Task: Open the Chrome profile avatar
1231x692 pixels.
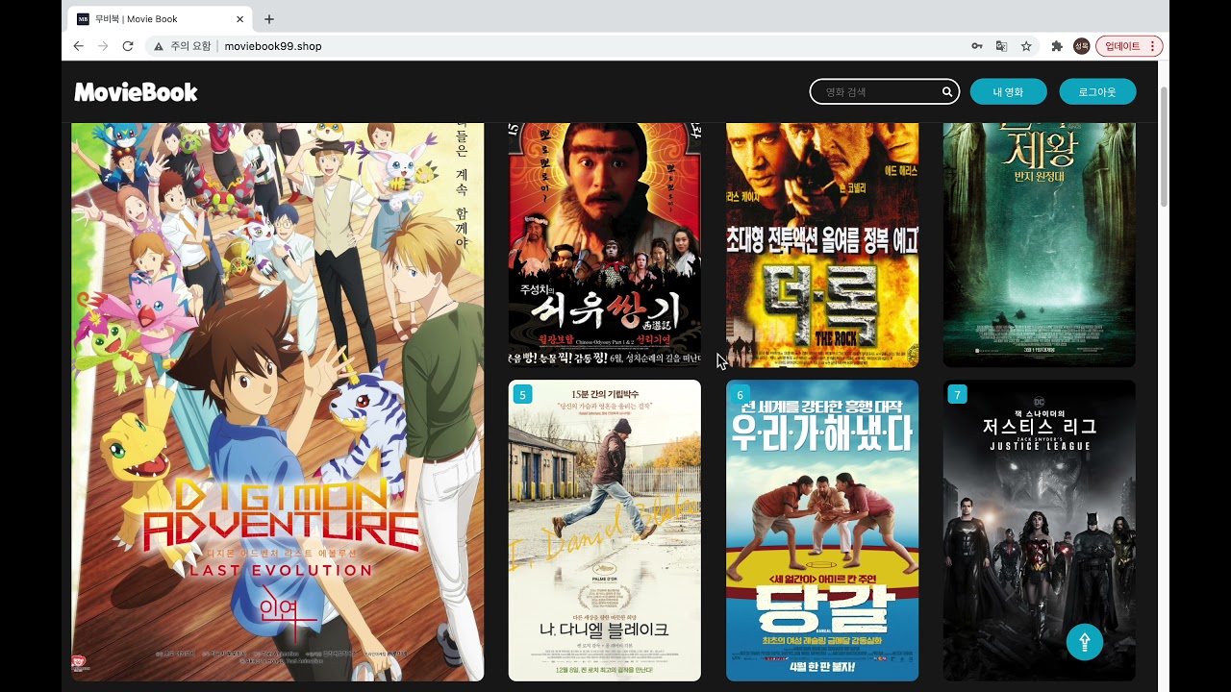Action: click(x=1081, y=46)
